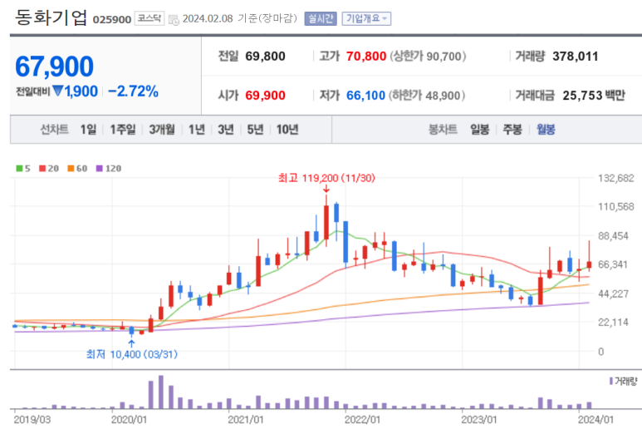Image resolution: width=642 pixels, height=429 pixels.
Task: Switch to 월봉 monthly candle chart
Action: pos(546,130)
